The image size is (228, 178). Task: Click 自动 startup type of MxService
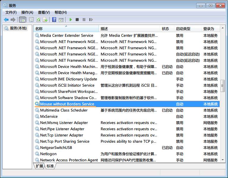pyautogui.click(x=180, y=117)
